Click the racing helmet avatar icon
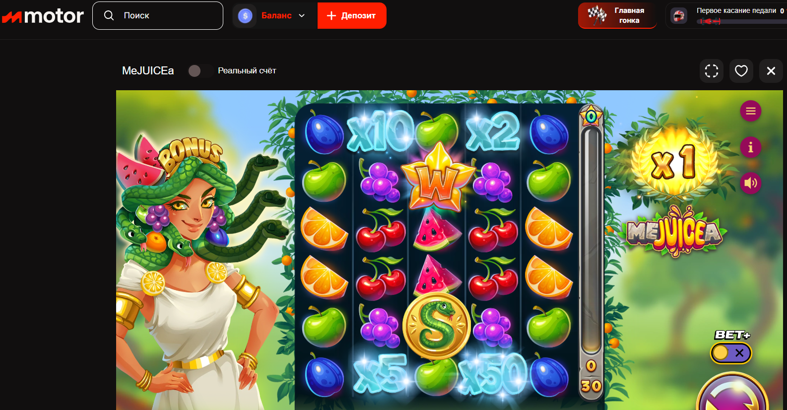This screenshot has height=410, width=787. tap(679, 16)
